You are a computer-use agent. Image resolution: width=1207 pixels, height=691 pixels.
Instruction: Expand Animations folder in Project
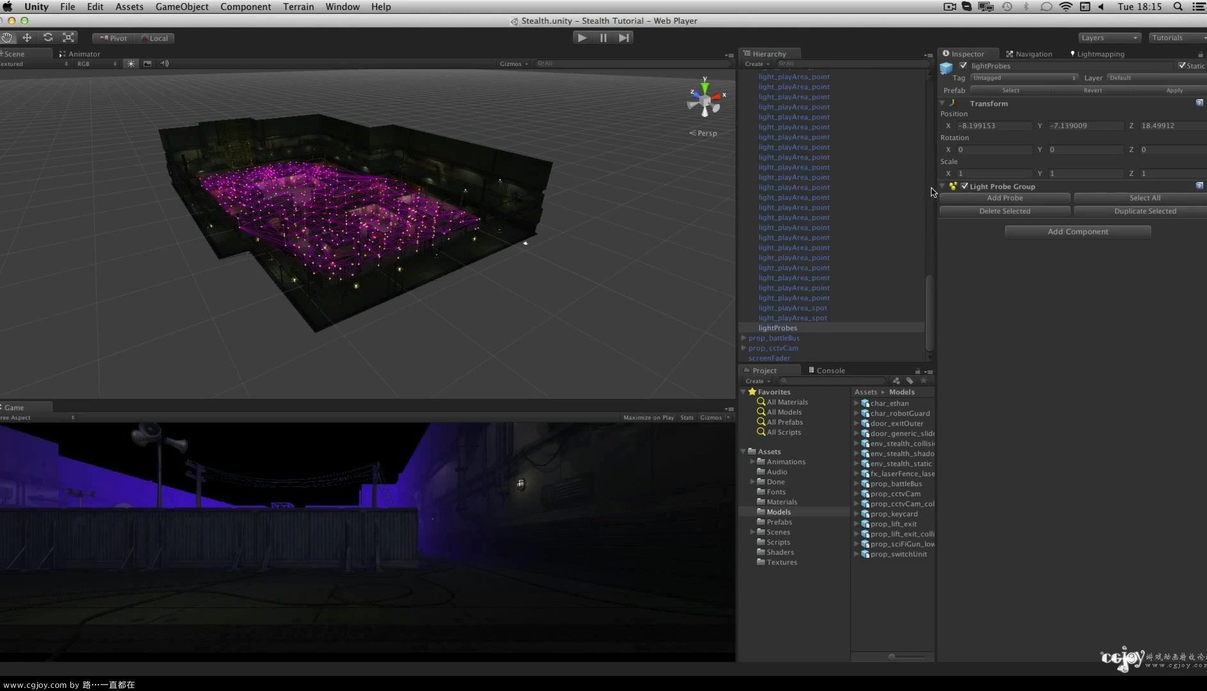coord(752,462)
